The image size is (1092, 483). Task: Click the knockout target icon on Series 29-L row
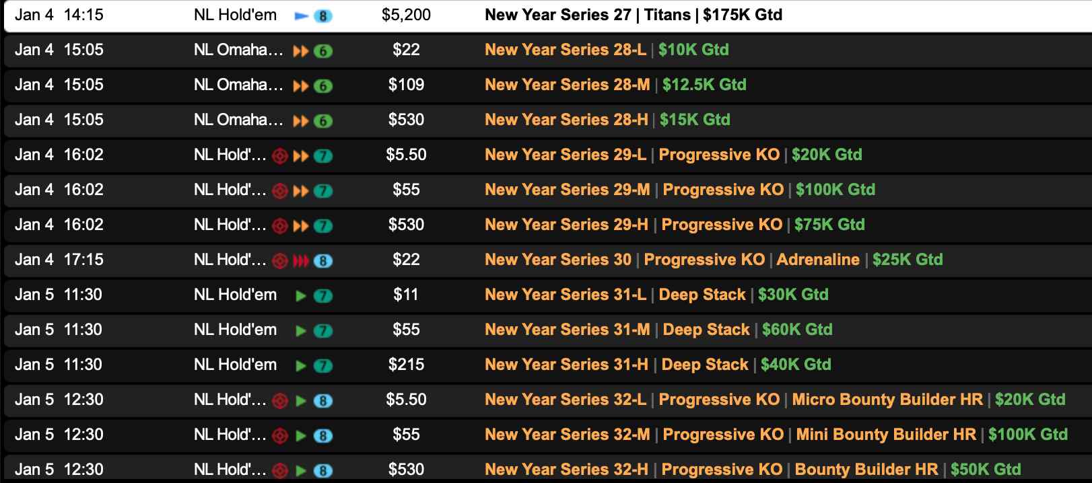(280, 156)
